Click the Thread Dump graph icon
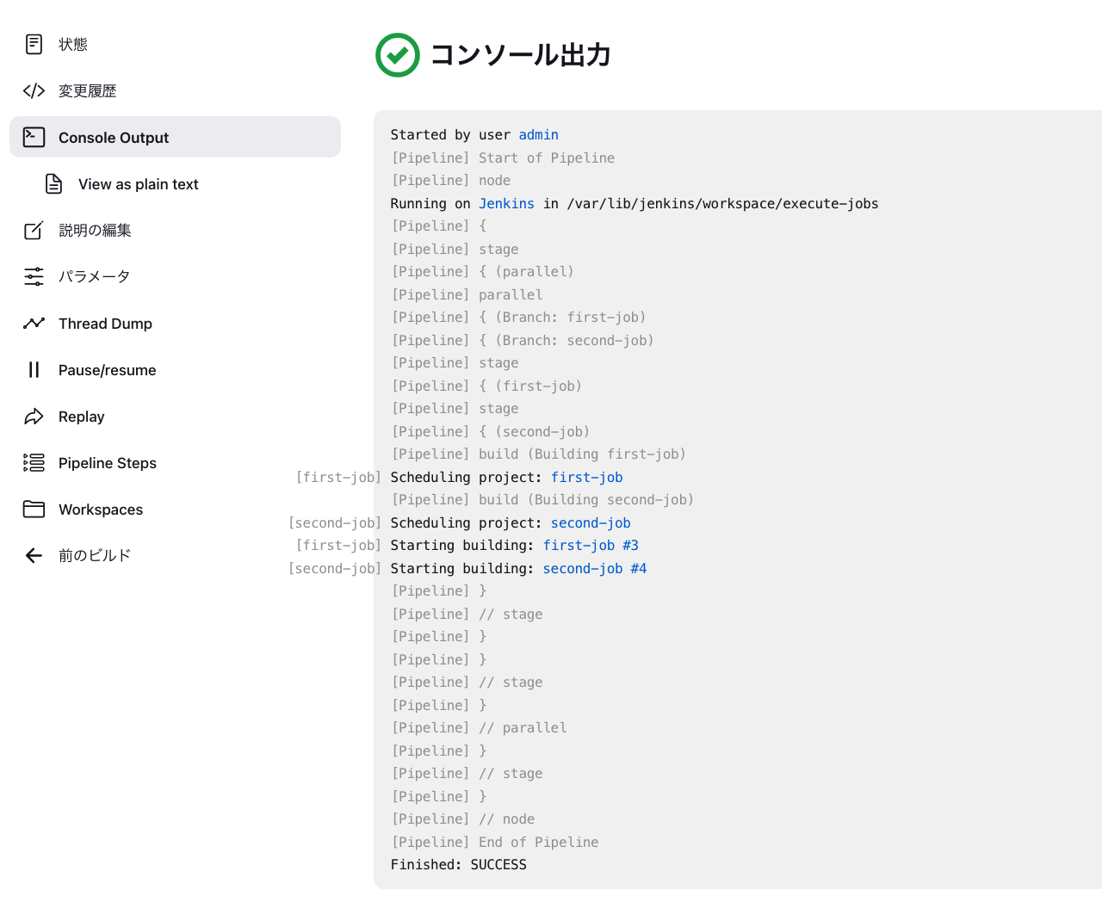The width and height of the screenshot is (1102, 902). pyautogui.click(x=33, y=323)
